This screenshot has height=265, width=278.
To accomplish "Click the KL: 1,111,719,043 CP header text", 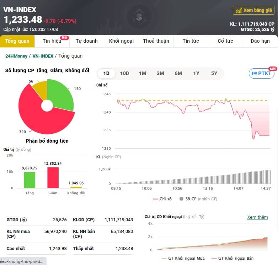I will click(x=252, y=24).
